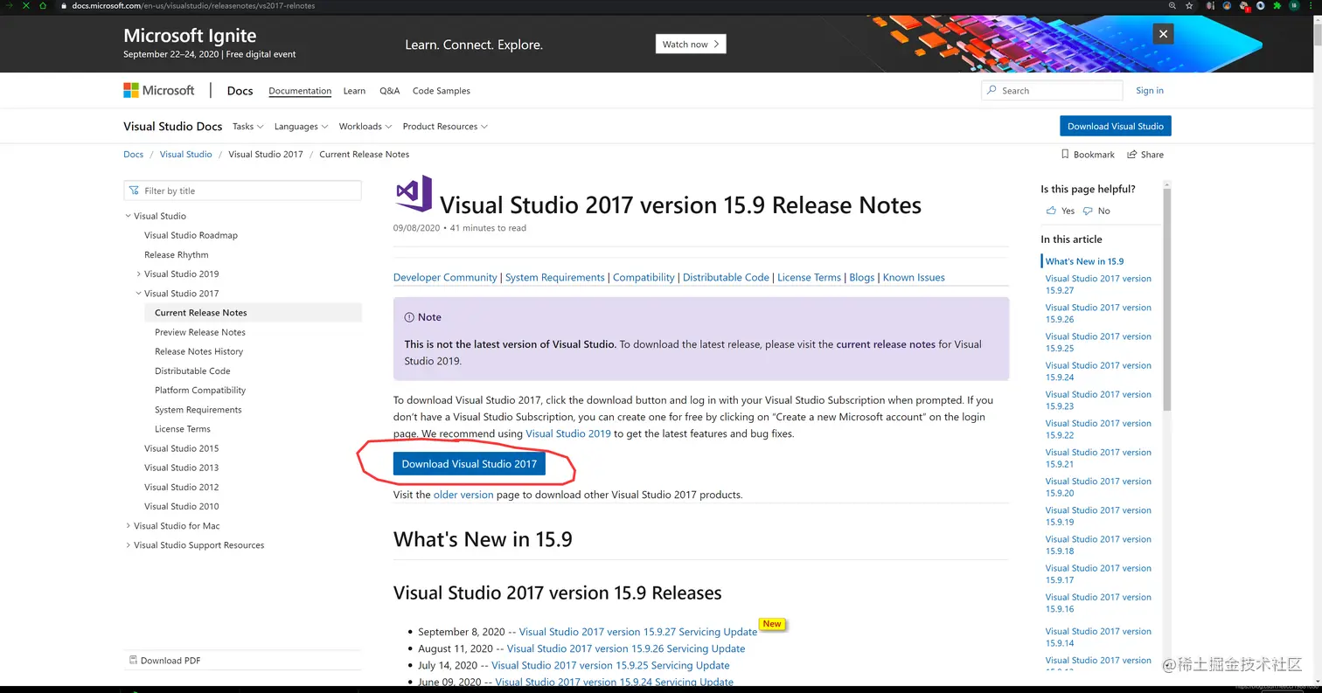Image resolution: width=1322 pixels, height=693 pixels.
Task: Click the Bookmark icon
Action: (x=1065, y=154)
